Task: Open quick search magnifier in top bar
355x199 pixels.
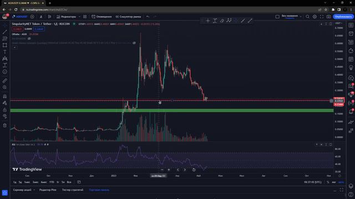Action: [307, 17]
